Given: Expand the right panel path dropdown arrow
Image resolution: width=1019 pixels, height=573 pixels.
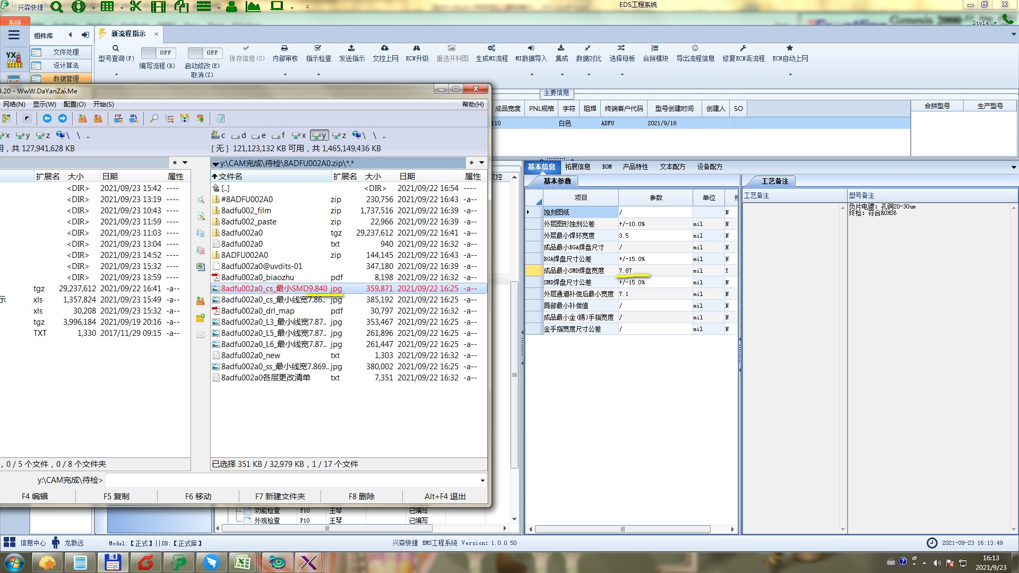Looking at the screenshot, I should 481,163.
